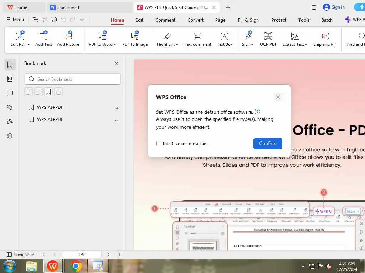Collapse all bookmarks
The image size is (365, 273).
coord(38,92)
